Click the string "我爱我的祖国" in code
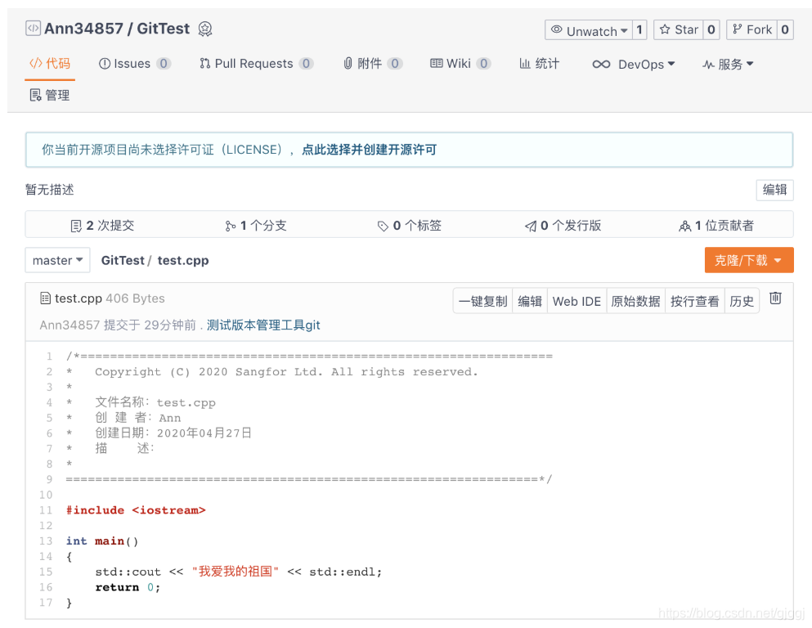Screen dimensions: 812x628 point(236,572)
